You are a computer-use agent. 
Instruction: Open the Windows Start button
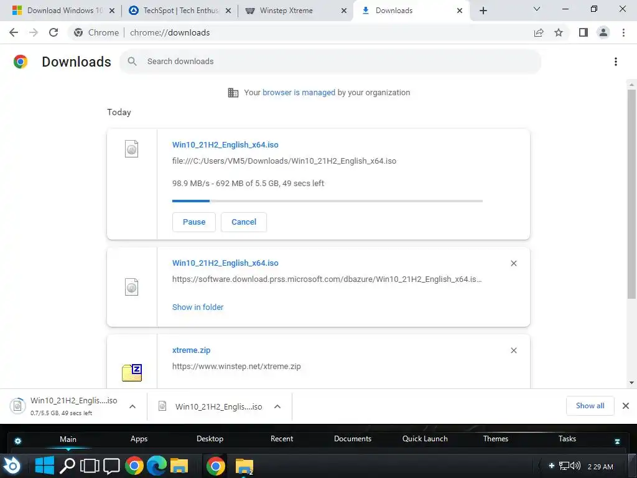click(44, 466)
